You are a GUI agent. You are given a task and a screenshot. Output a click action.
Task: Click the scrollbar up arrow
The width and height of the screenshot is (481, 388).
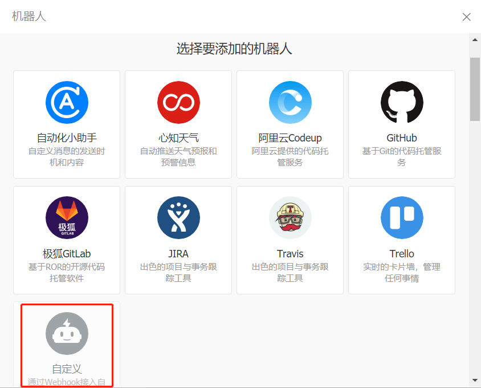[475, 40]
